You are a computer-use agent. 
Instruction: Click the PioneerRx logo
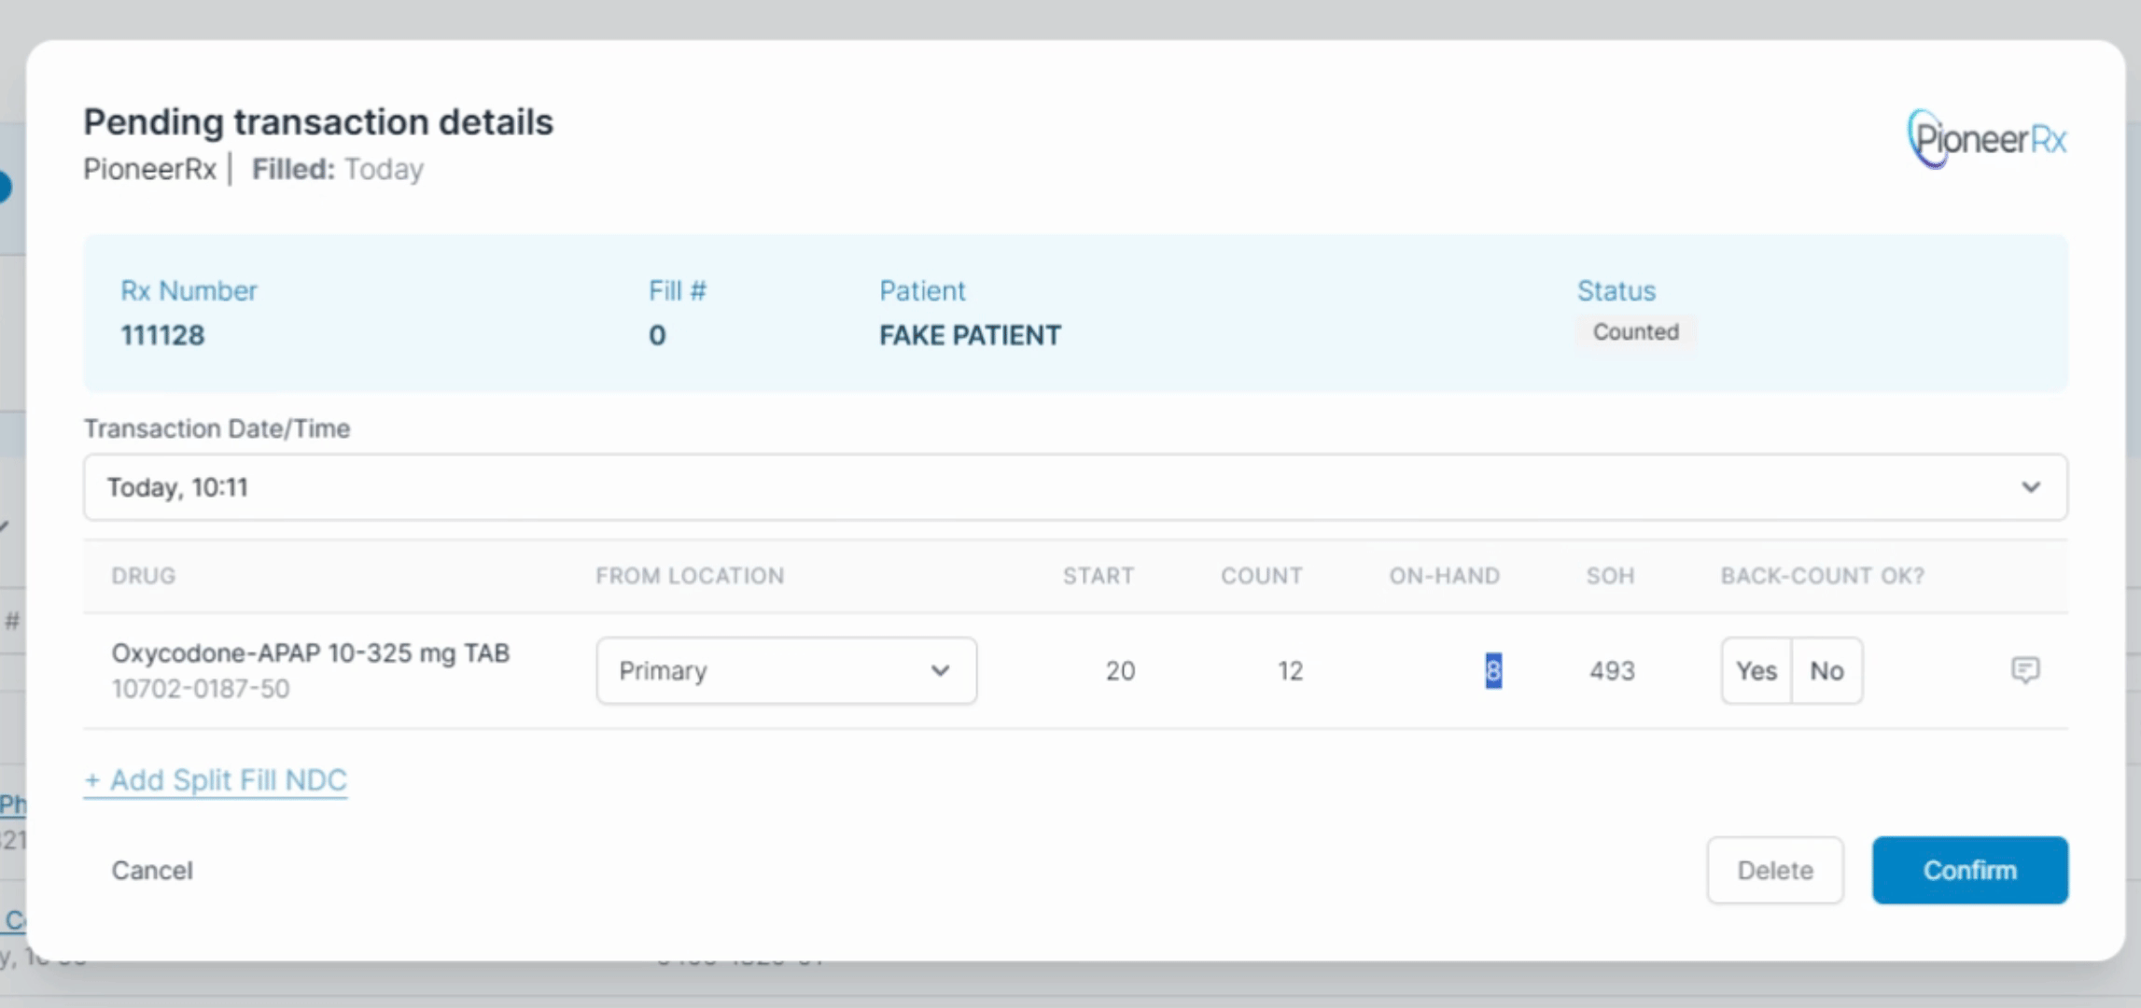click(x=1986, y=139)
